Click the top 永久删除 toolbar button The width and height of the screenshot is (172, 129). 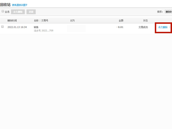click(18, 12)
